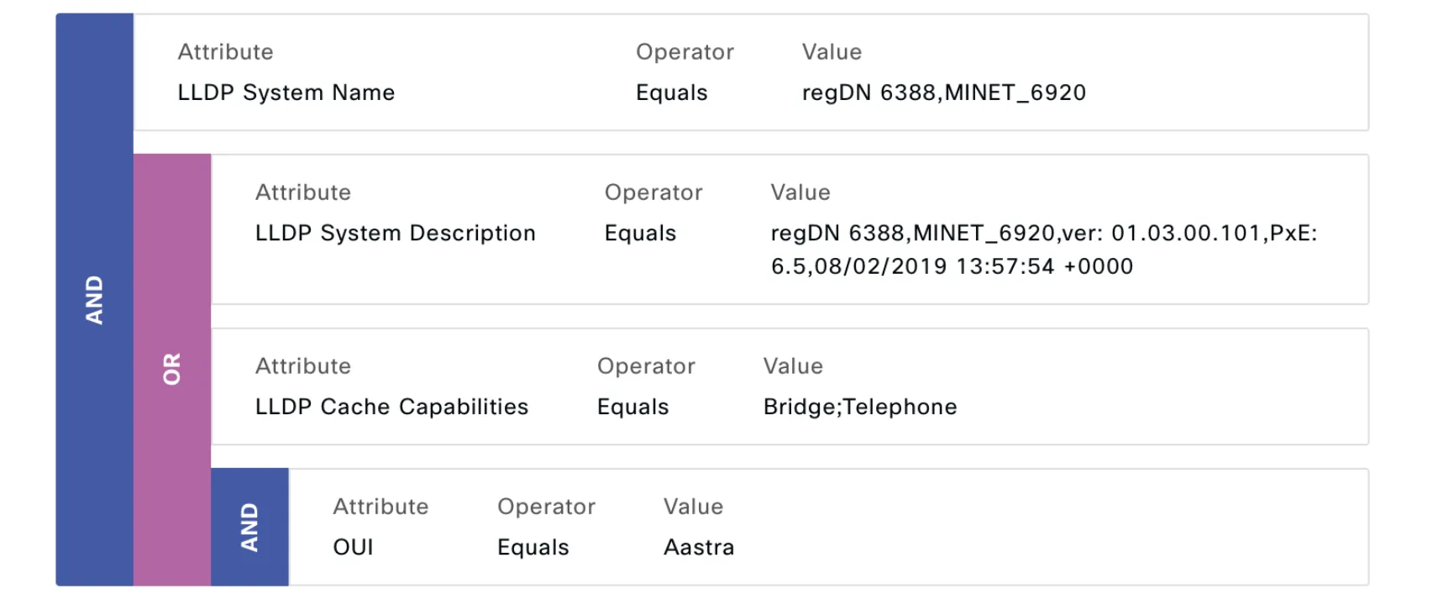Click Equals operator in LLDP System Name row
Viewport: 1438px width, 610px height.
[671, 92]
